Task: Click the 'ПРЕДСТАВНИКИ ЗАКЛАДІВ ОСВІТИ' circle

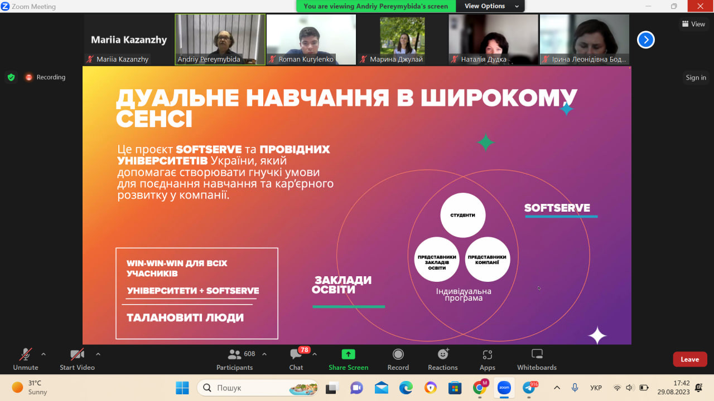Action: pyautogui.click(x=437, y=260)
